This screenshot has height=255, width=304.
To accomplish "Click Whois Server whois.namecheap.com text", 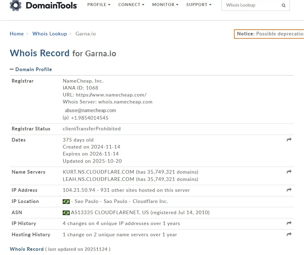I will [x=107, y=102].
